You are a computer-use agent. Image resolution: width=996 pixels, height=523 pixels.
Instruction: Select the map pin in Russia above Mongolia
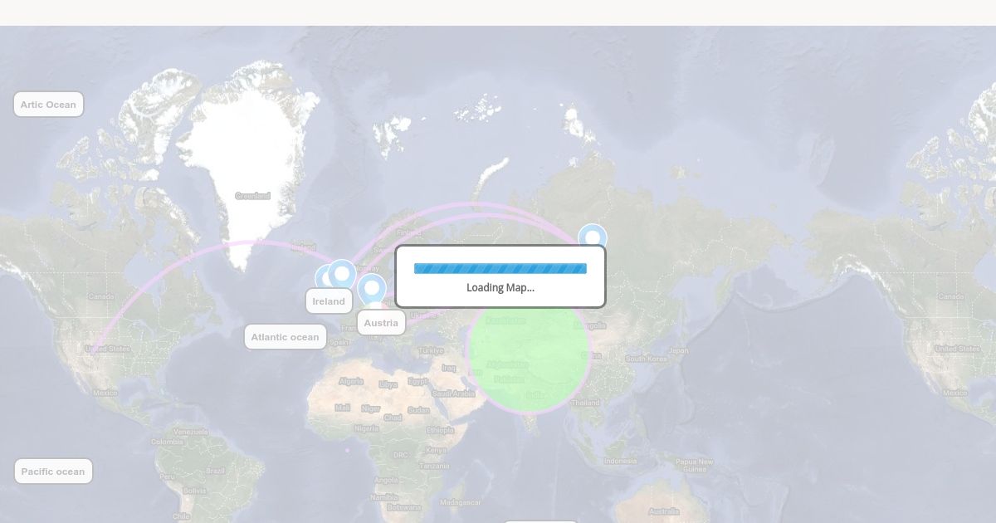click(592, 237)
